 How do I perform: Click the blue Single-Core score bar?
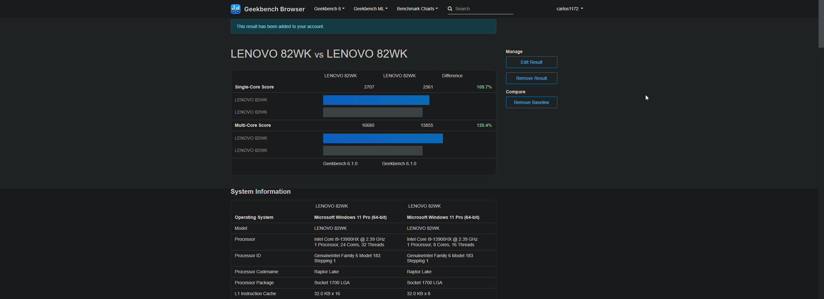point(376,100)
